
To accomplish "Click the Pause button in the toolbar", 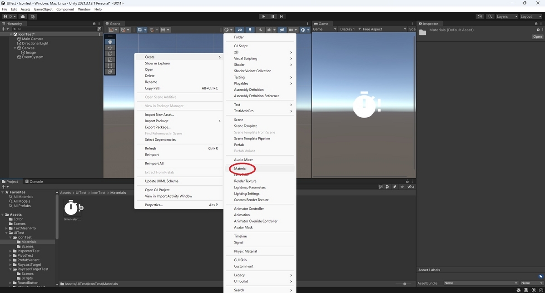I will click(x=273, y=16).
